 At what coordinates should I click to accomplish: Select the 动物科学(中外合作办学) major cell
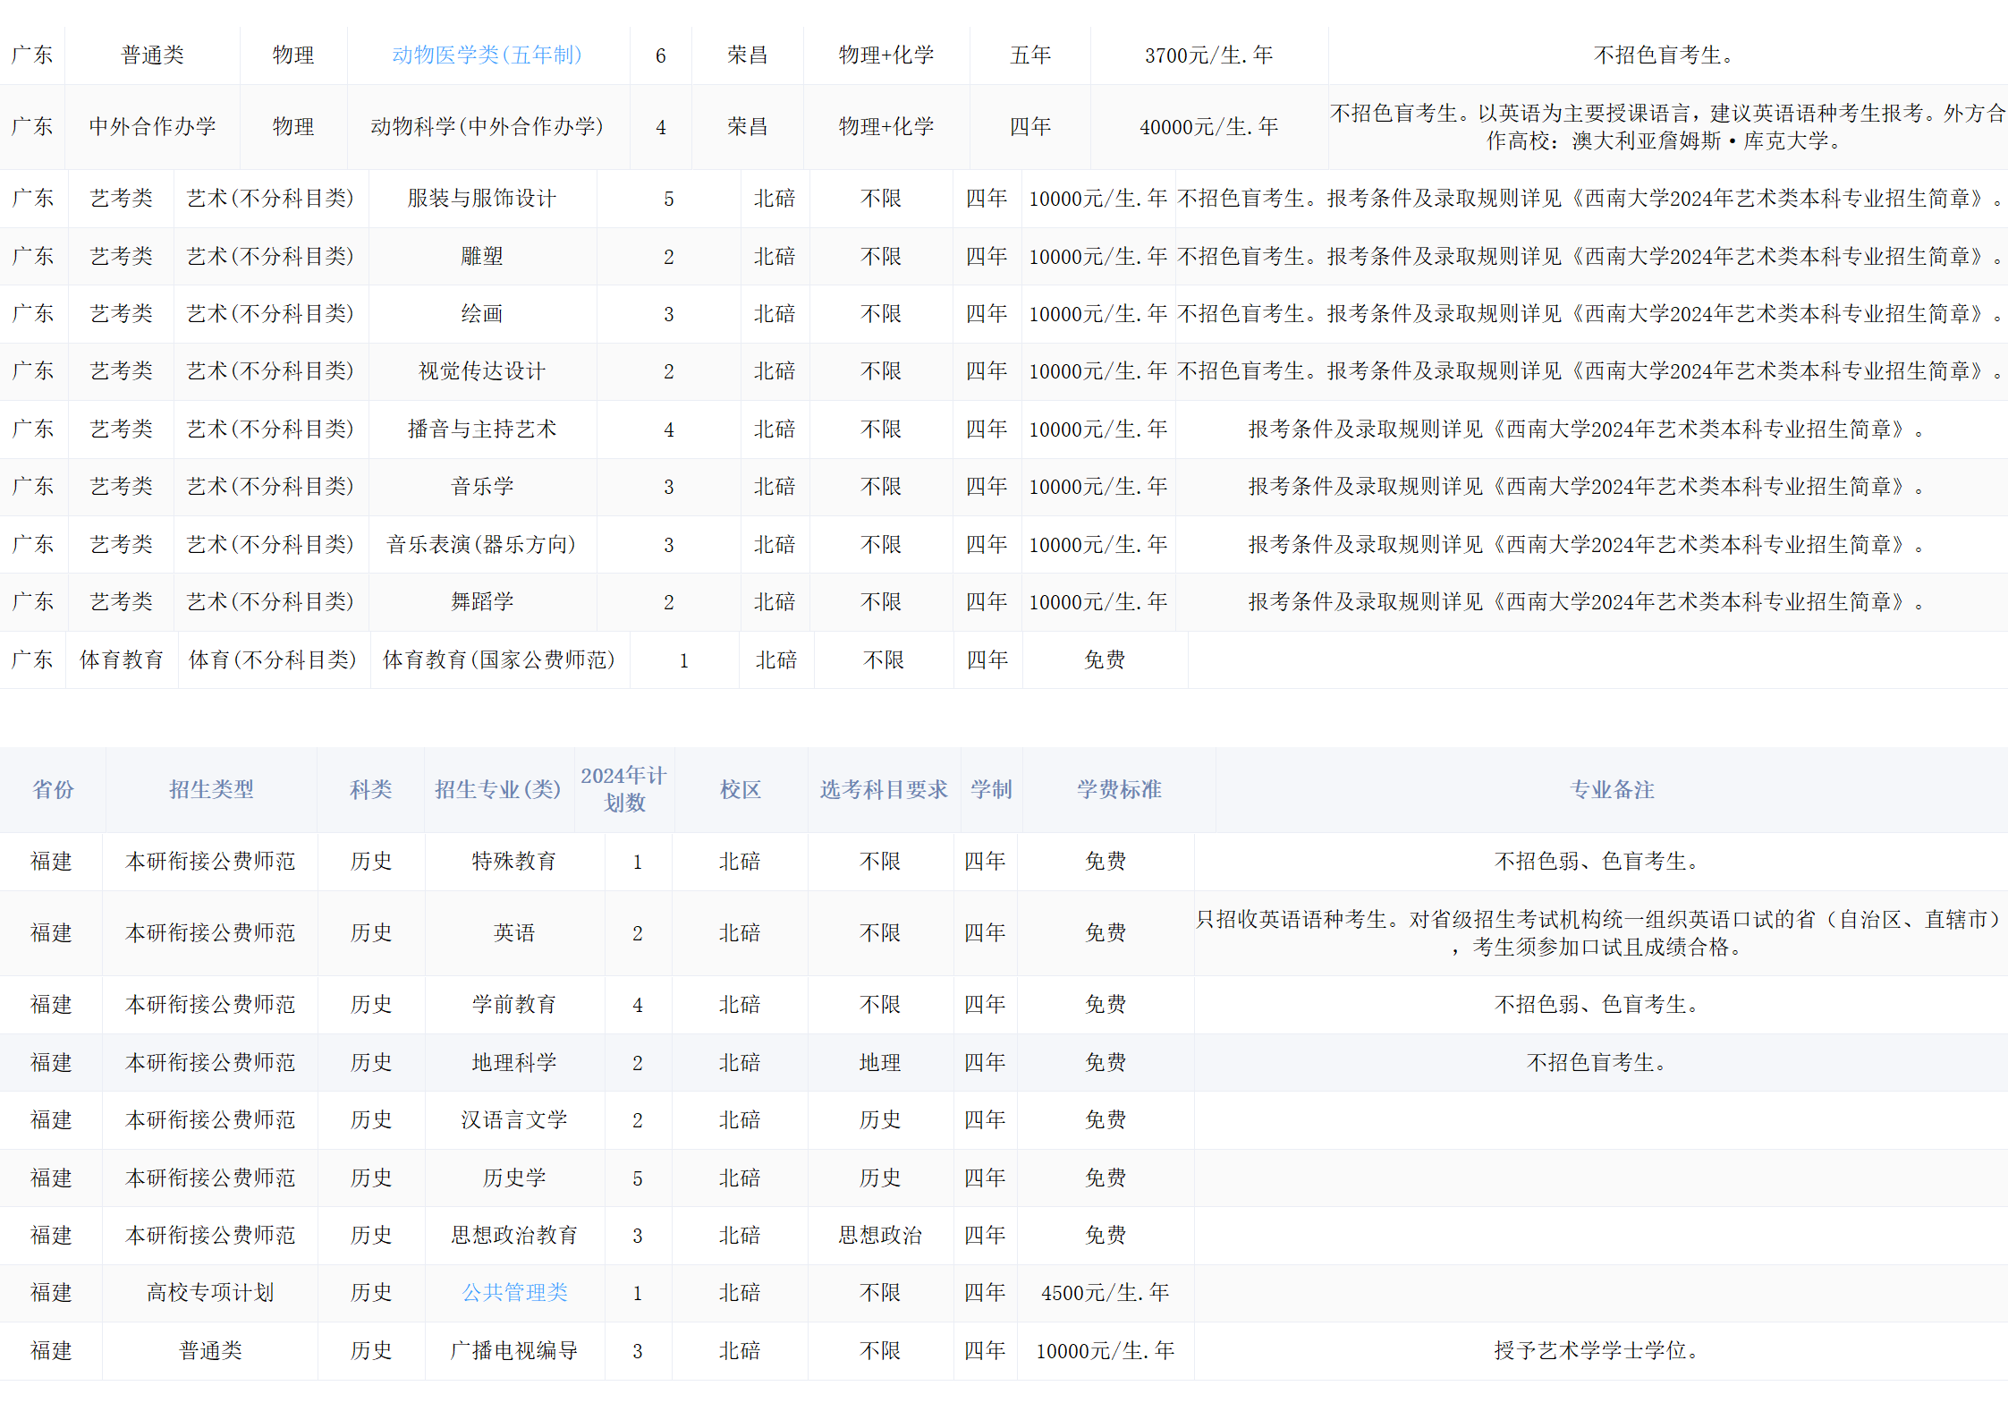coord(487,127)
